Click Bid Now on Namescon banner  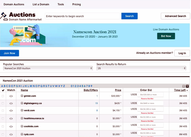pos(166,36)
